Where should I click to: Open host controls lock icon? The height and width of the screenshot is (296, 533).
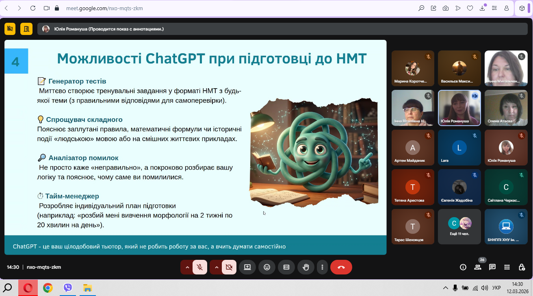tap(522, 267)
